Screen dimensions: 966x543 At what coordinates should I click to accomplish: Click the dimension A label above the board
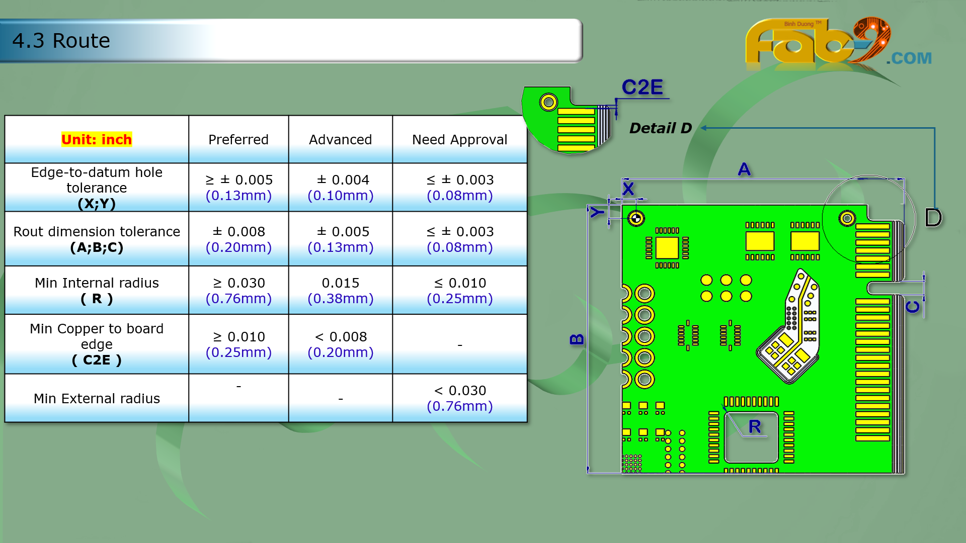(744, 169)
